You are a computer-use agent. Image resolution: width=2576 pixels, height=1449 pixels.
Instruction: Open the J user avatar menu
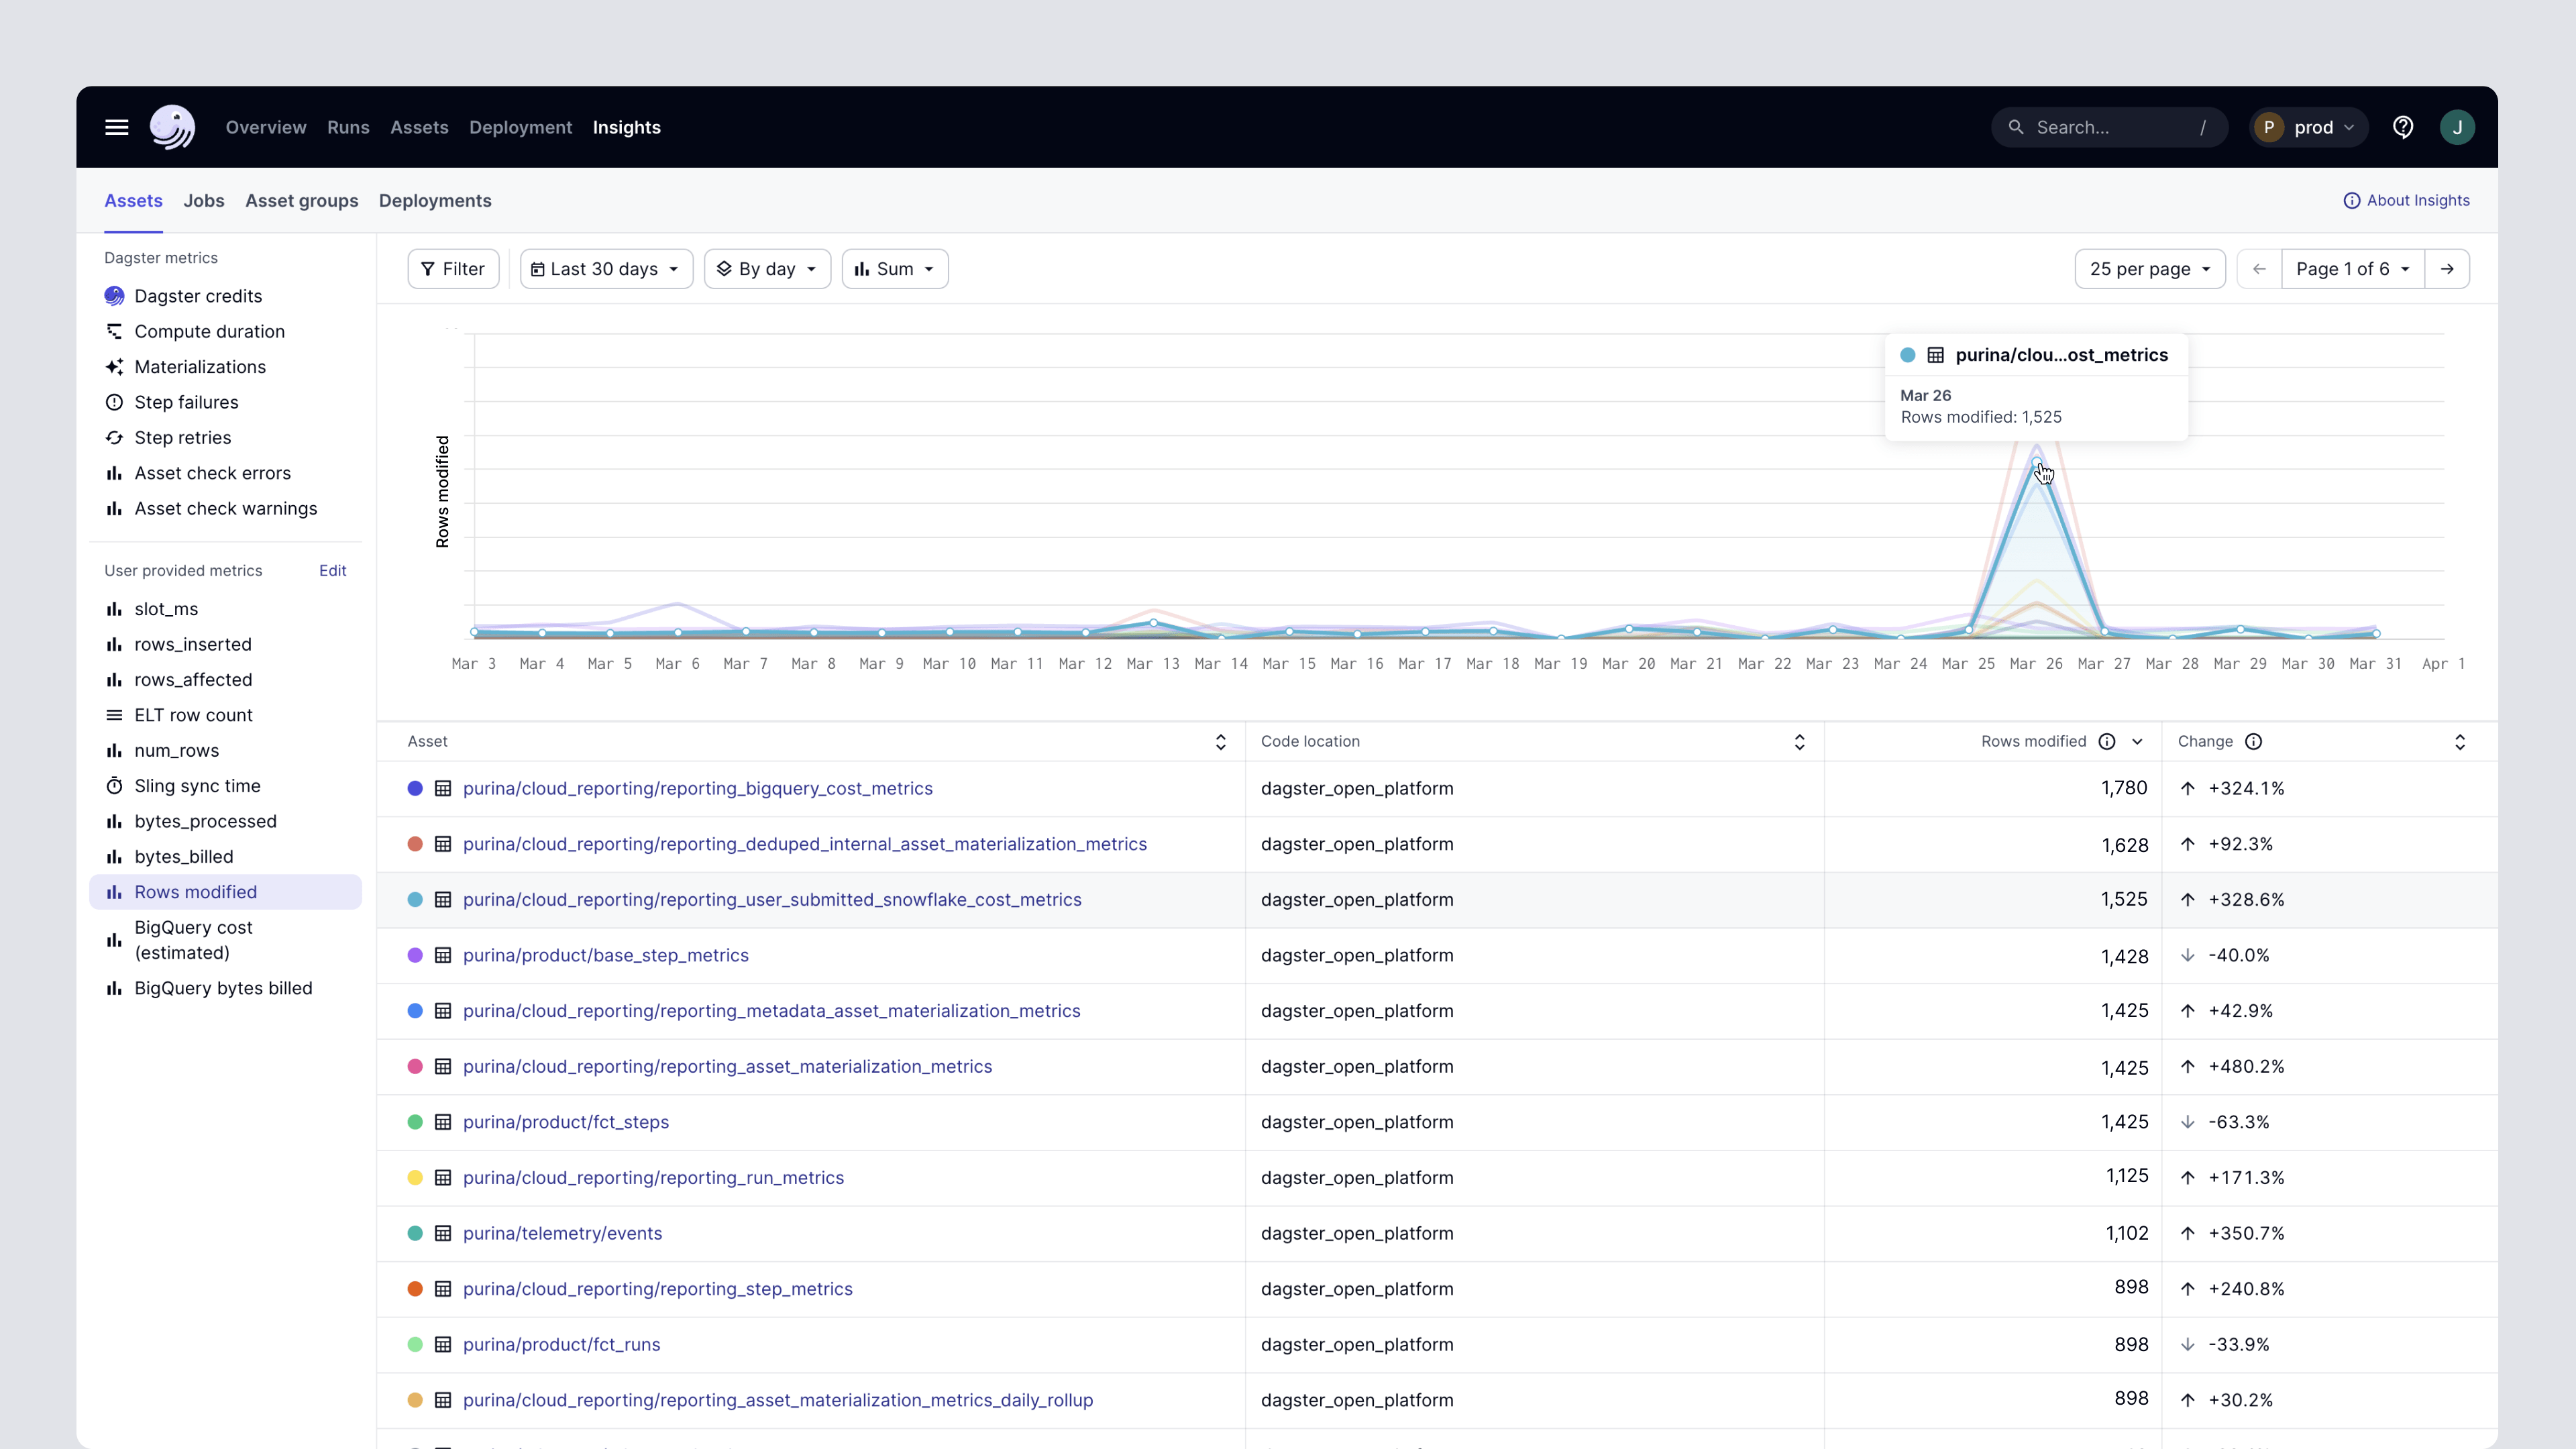[x=2457, y=127]
